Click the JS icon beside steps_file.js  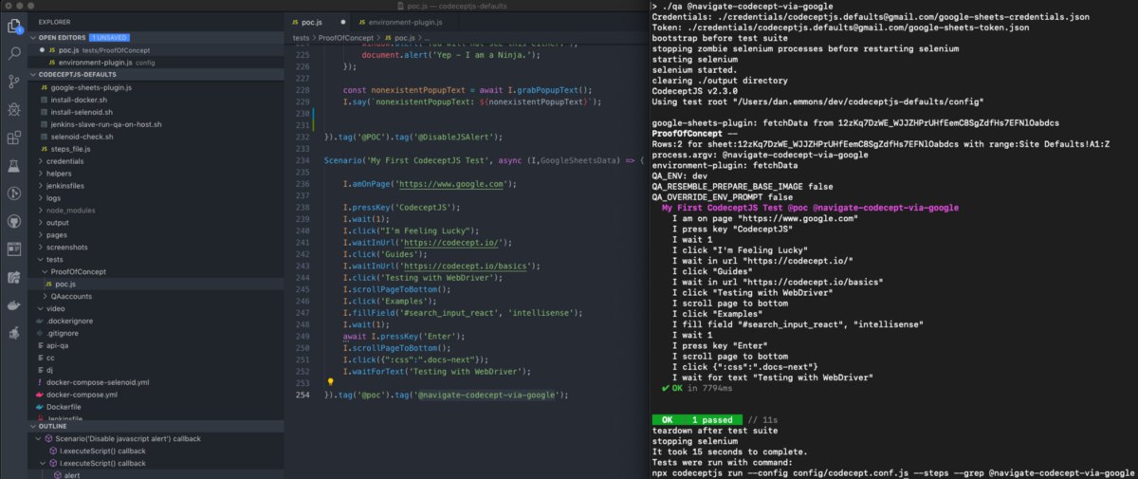pos(44,149)
